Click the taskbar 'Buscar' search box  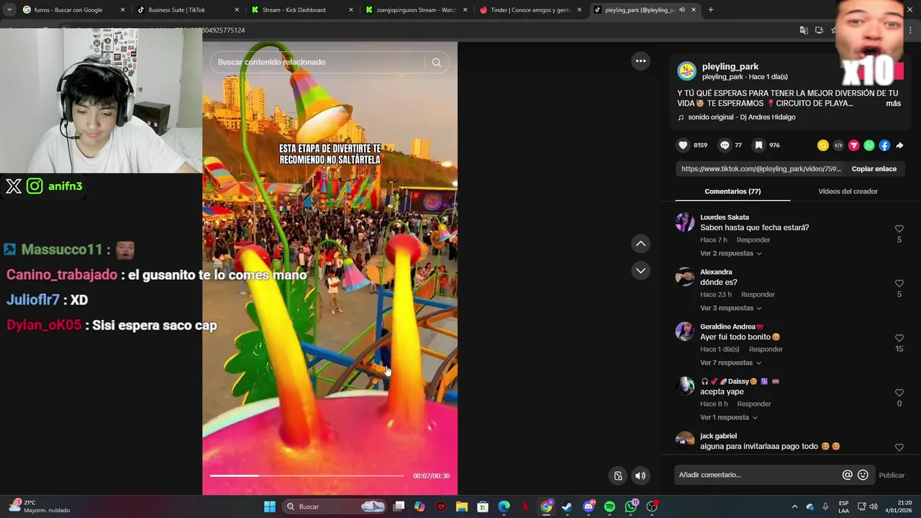click(x=335, y=506)
